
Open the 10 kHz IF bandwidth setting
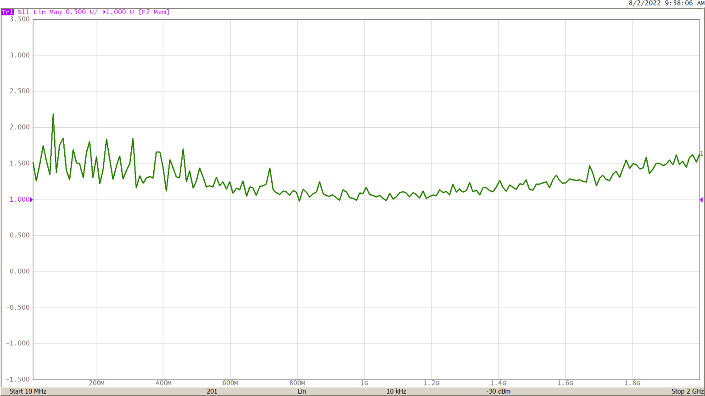(x=397, y=391)
